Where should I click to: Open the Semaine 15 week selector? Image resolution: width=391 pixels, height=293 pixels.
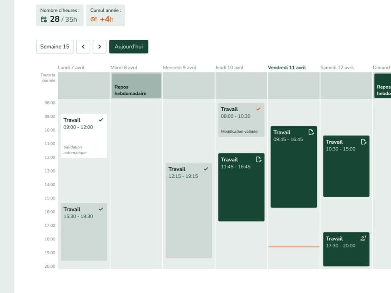click(55, 47)
